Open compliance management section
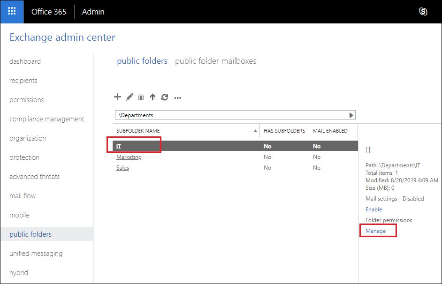Image resolution: width=442 pixels, height=284 pixels. point(46,119)
